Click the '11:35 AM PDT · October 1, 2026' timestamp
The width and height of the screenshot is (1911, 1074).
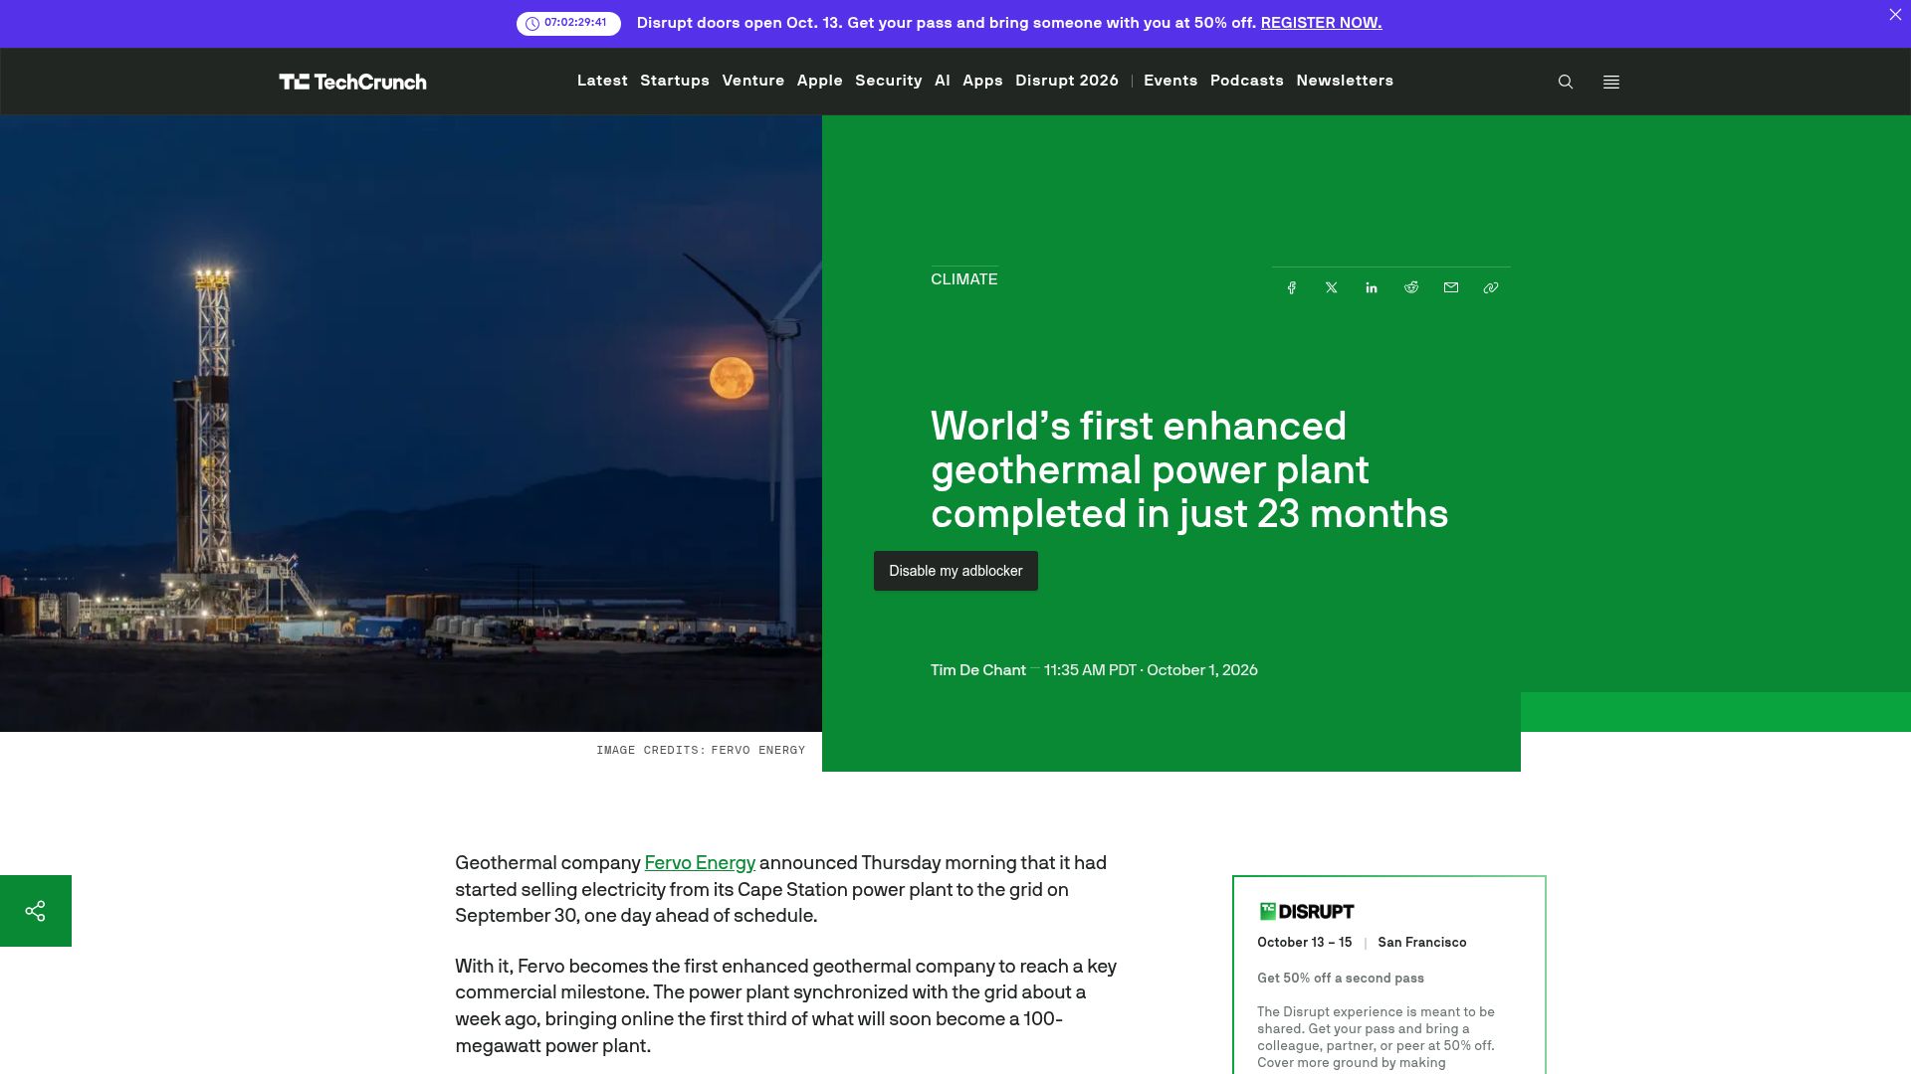tap(1151, 670)
